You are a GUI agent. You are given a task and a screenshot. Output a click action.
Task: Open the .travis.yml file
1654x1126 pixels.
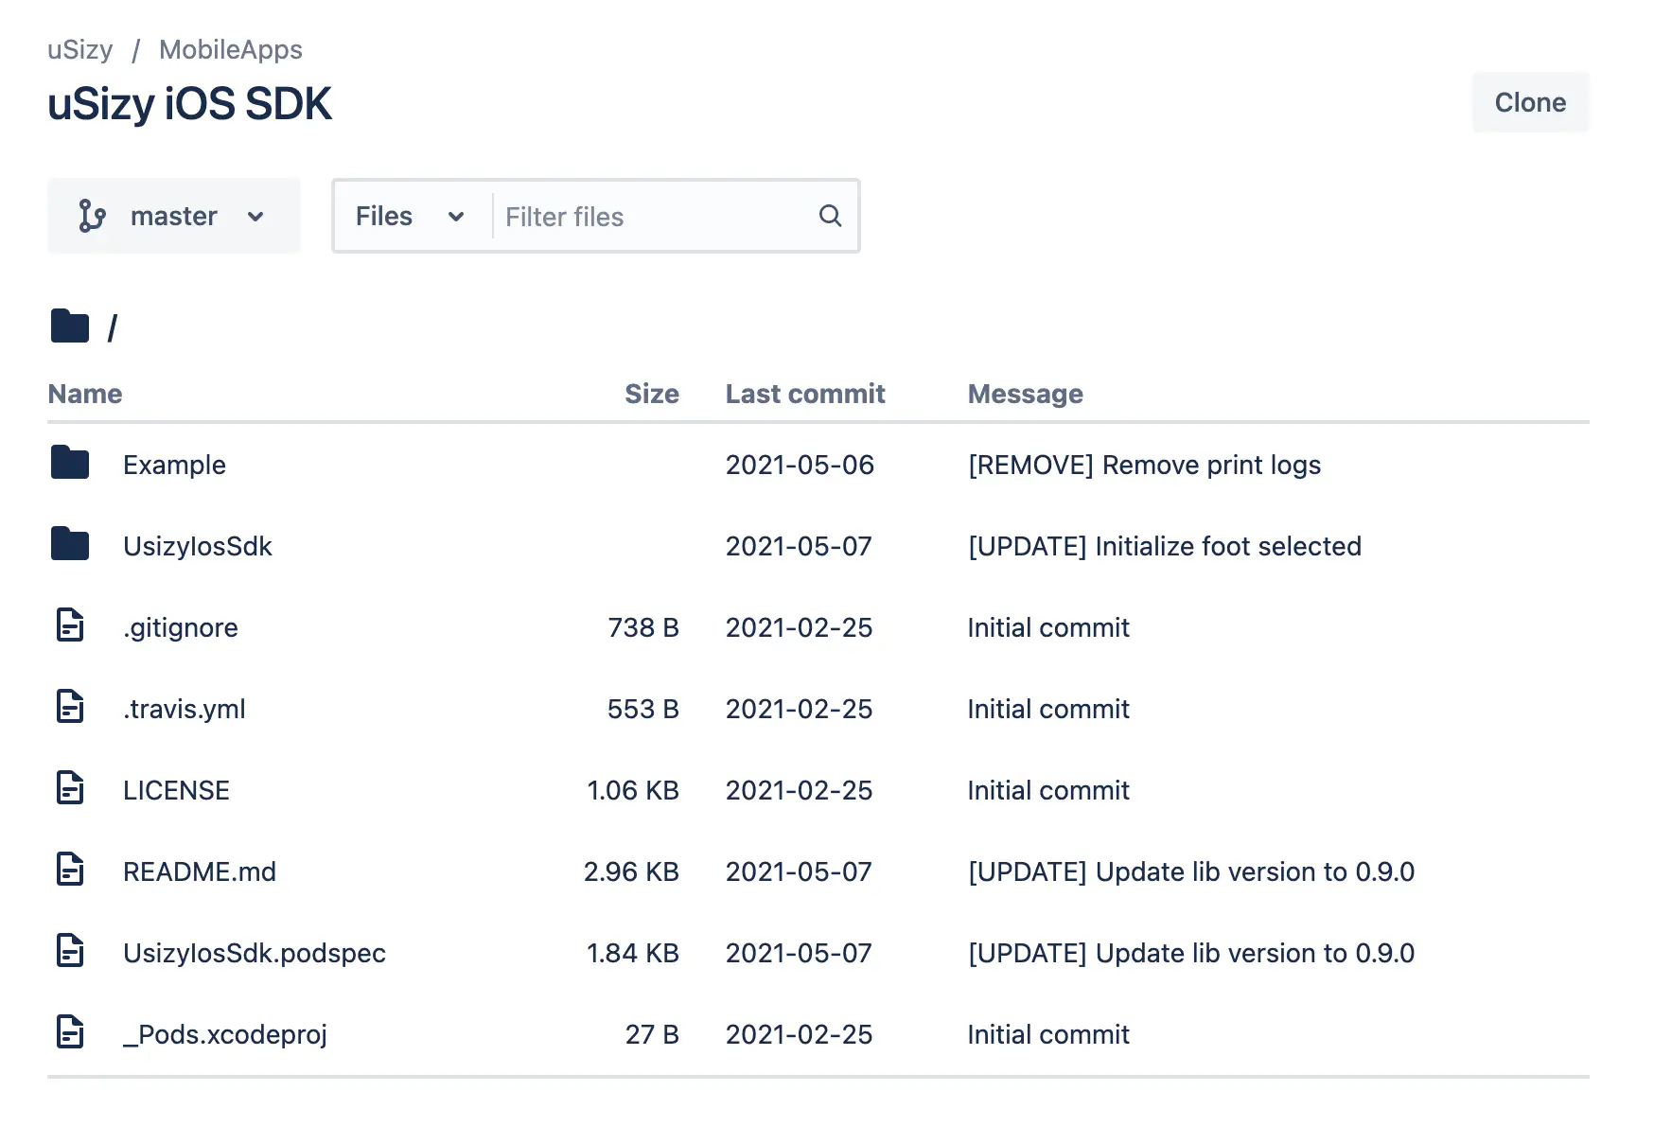pos(185,709)
